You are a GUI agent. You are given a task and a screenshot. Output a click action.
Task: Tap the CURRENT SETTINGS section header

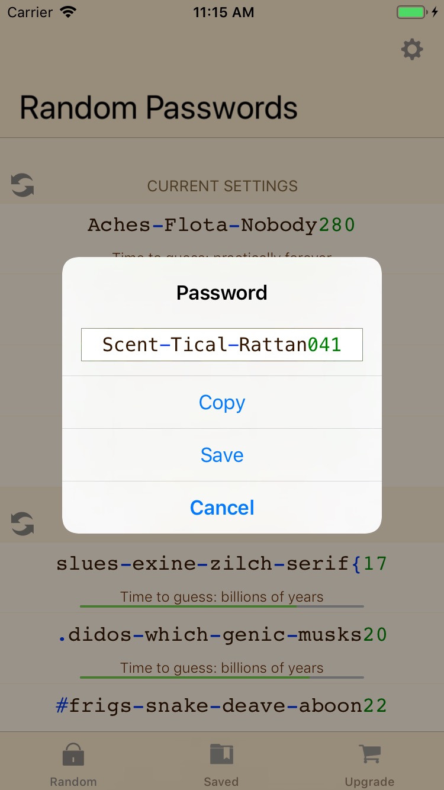click(x=223, y=186)
